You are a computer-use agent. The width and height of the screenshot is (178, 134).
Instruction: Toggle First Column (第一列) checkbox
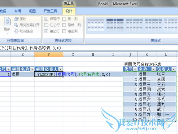tap(64, 19)
